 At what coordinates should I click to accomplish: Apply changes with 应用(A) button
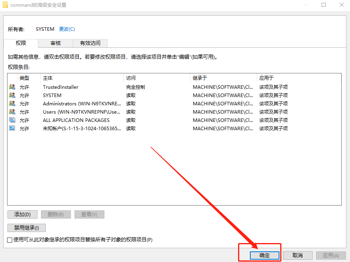(331, 255)
